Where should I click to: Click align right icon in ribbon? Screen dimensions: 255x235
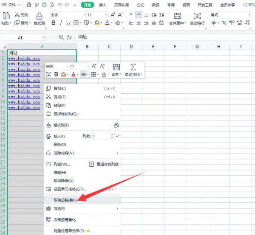(x=146, y=23)
